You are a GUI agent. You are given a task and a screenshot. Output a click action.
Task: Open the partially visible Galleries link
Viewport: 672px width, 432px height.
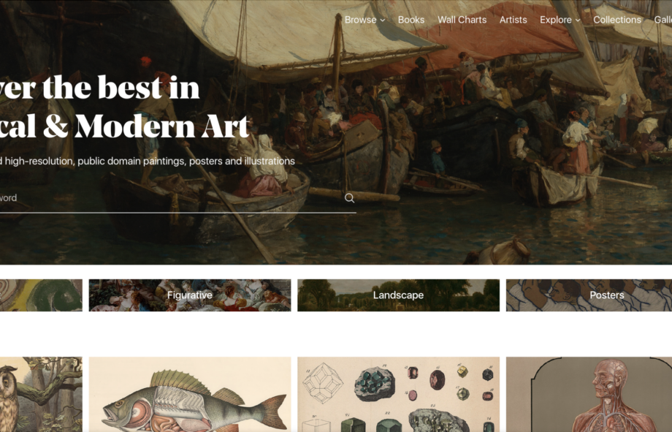click(x=663, y=20)
